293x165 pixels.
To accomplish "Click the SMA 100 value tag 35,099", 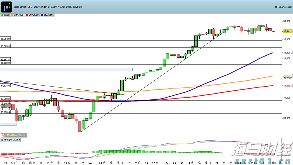I will [x=287, y=76].
